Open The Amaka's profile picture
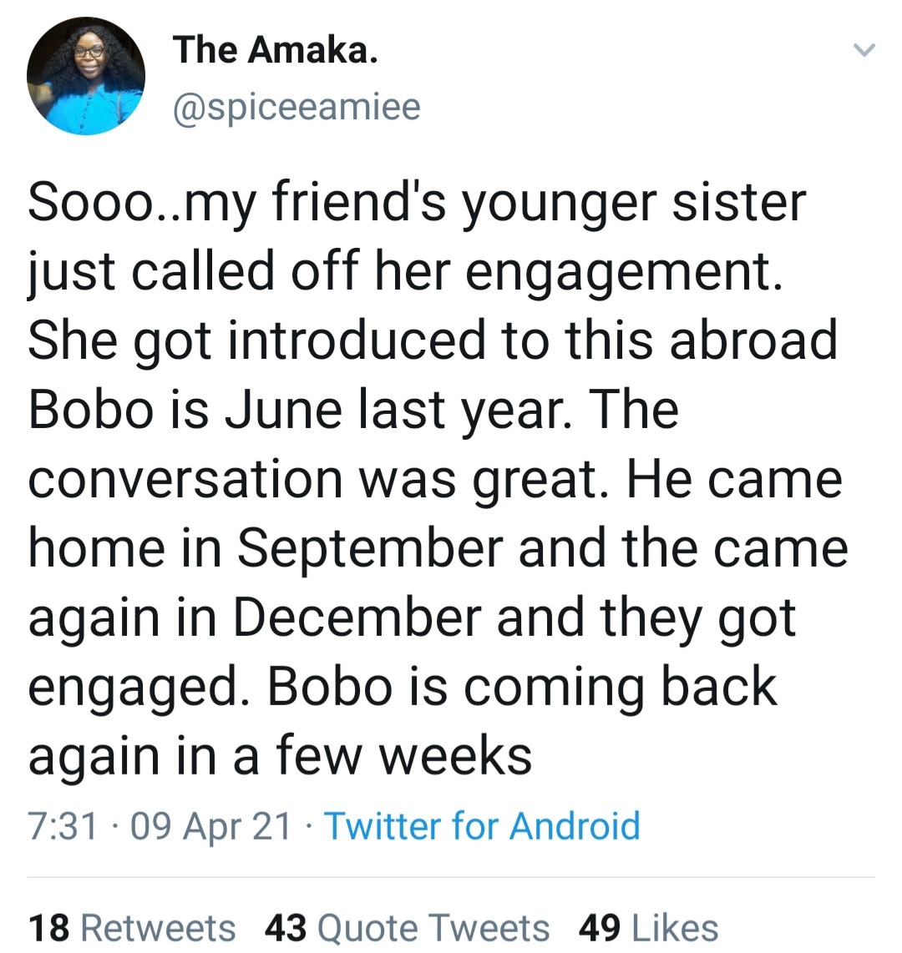902x953 pixels. point(86,77)
